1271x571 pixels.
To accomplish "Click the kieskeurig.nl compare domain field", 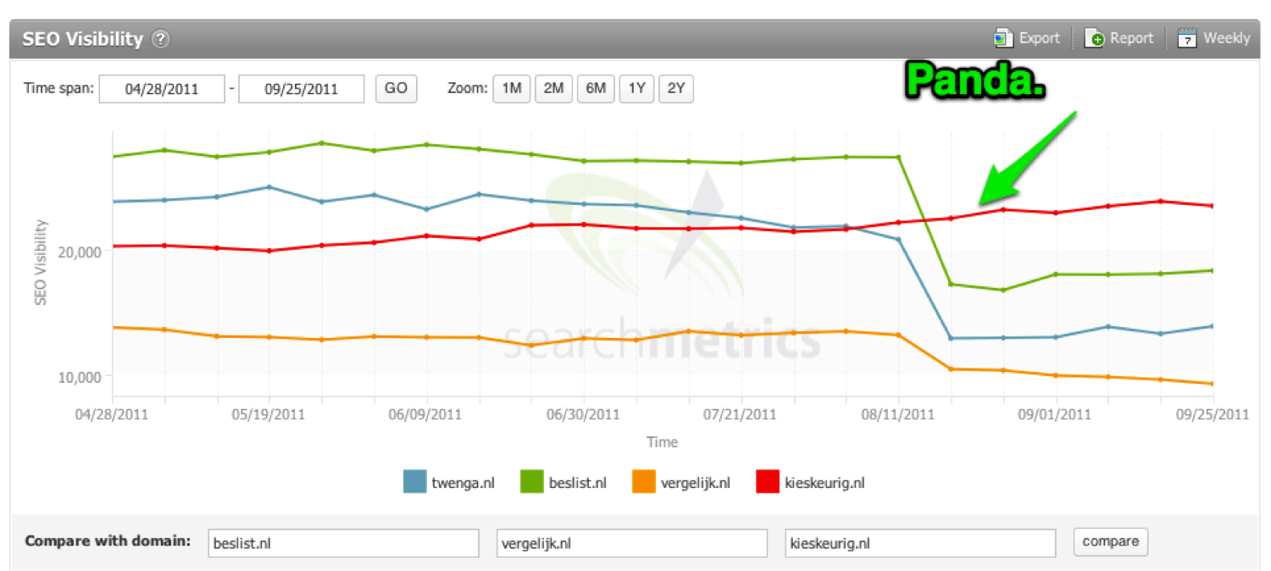I will [920, 543].
